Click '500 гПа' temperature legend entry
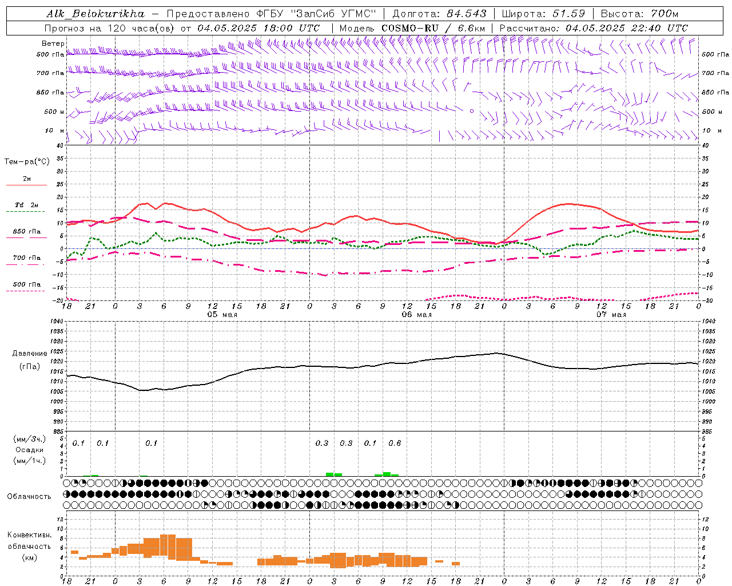 click(x=27, y=284)
